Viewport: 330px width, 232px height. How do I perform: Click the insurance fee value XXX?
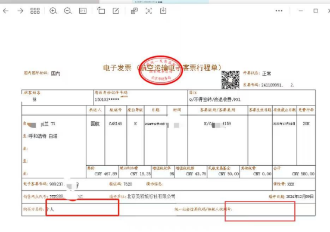point(291,184)
